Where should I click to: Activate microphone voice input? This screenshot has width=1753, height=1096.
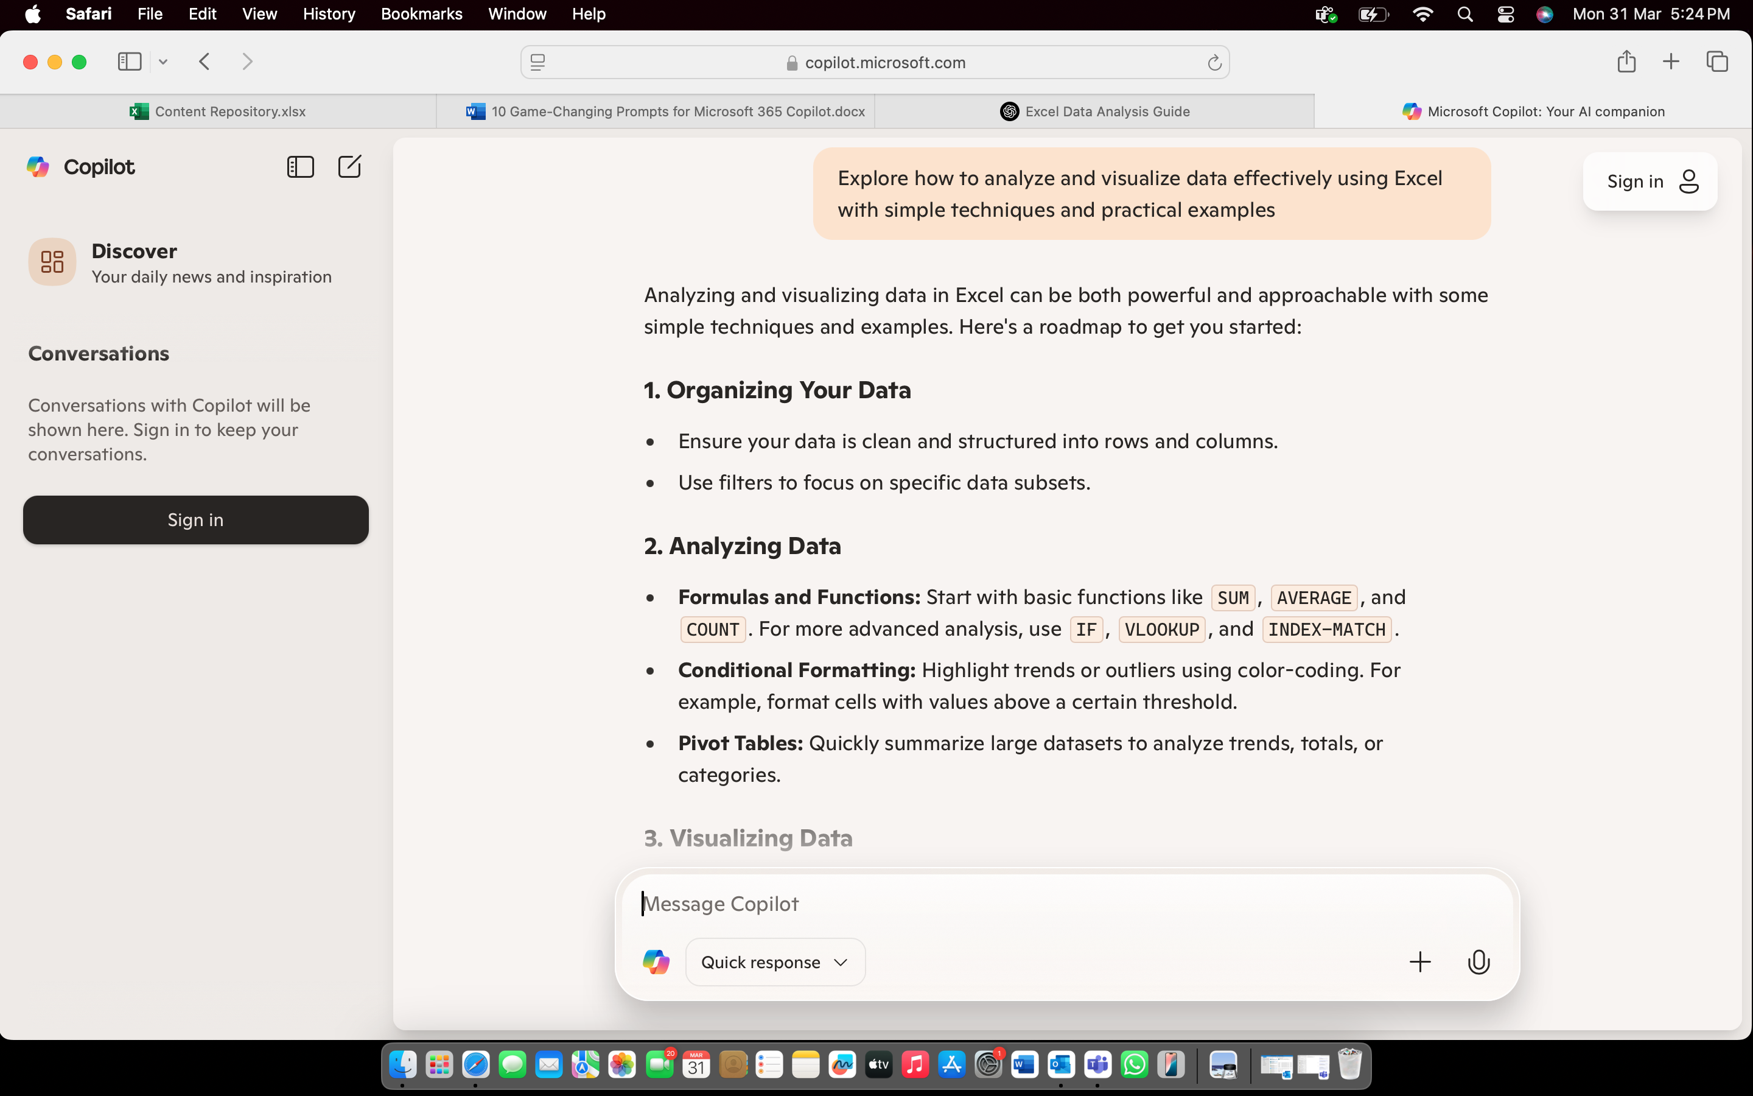point(1478,962)
